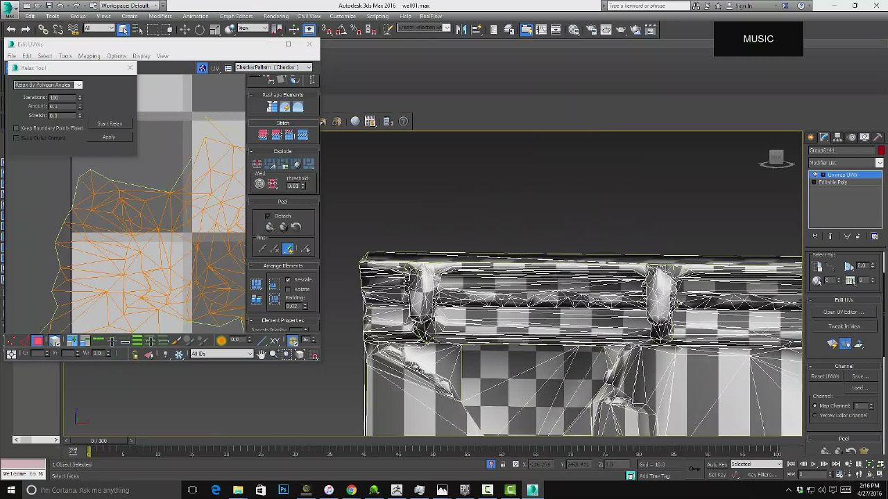This screenshot has width=888, height=499.
Task: Click the first Stitch icon
Action: tap(263, 134)
